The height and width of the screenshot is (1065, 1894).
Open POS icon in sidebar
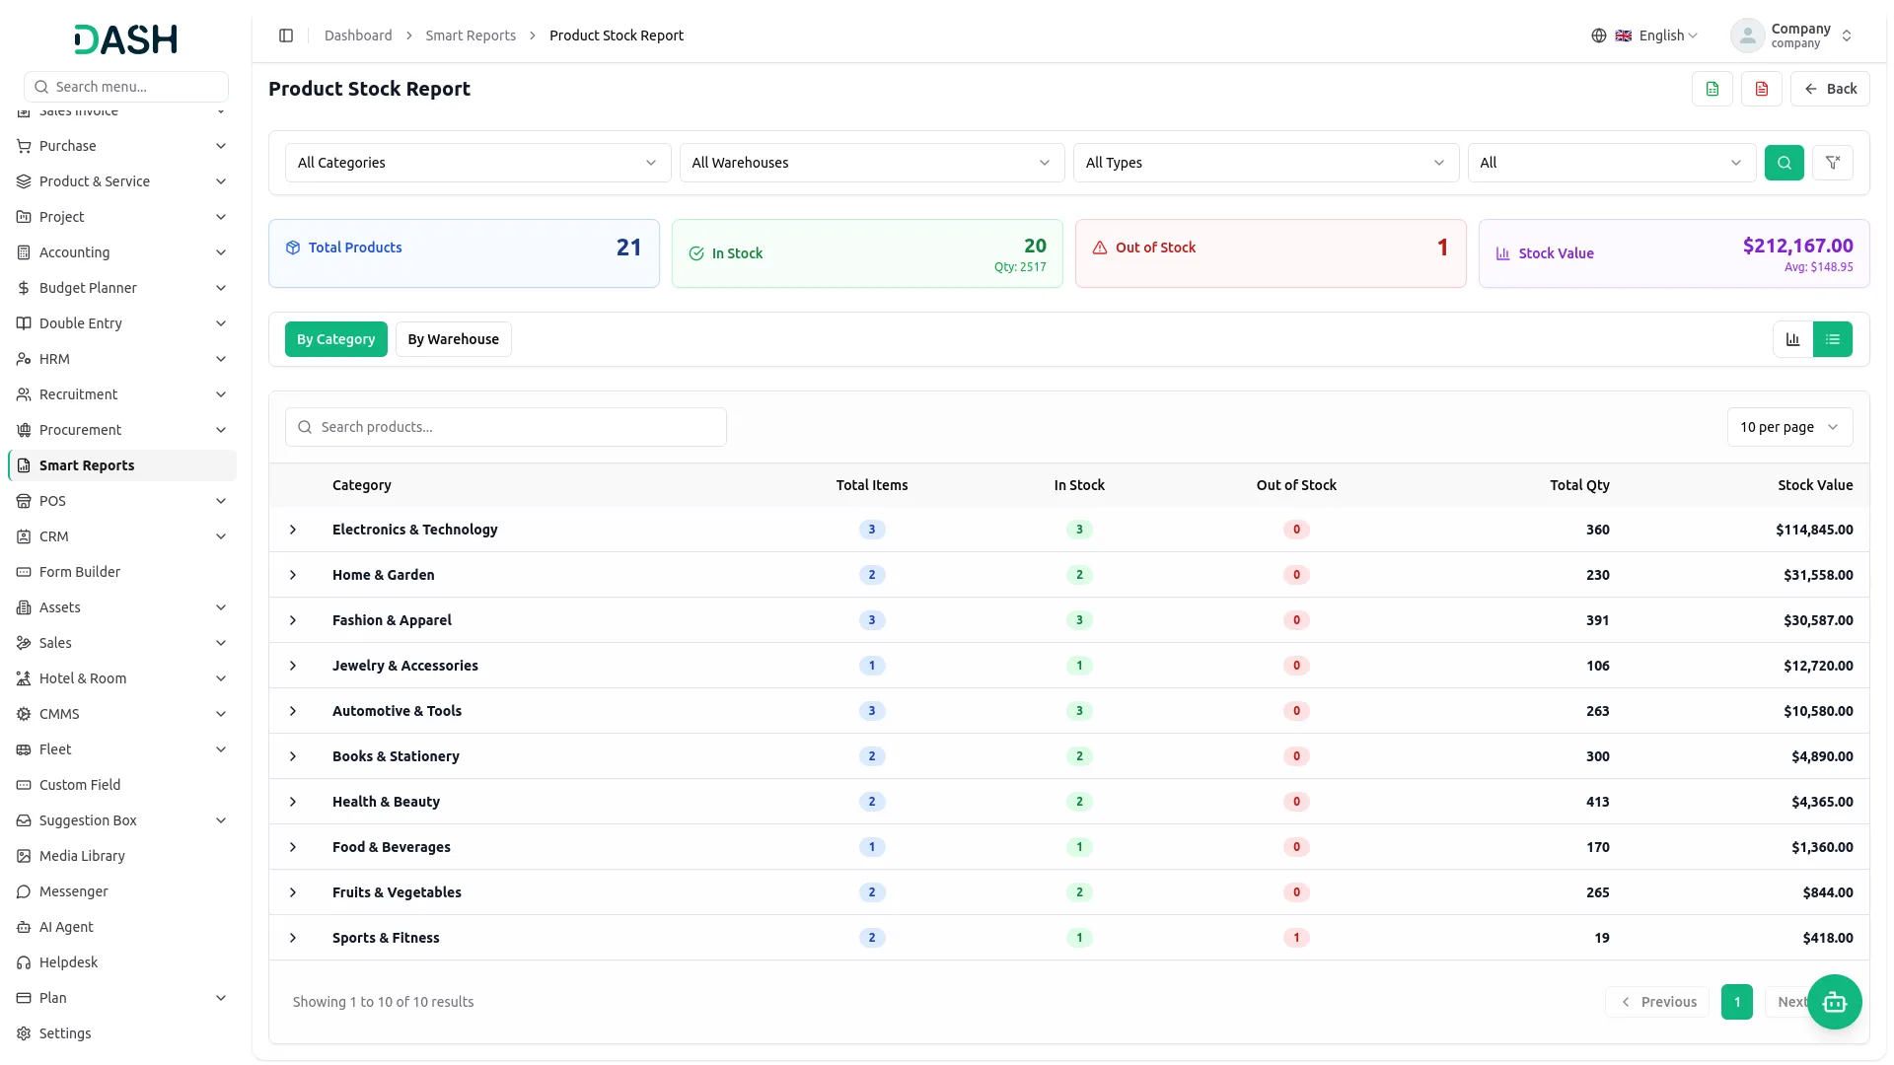pyautogui.click(x=24, y=501)
